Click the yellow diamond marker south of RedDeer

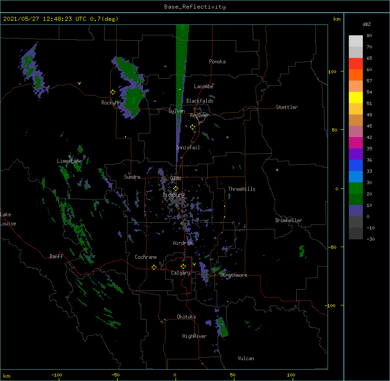tap(193, 127)
